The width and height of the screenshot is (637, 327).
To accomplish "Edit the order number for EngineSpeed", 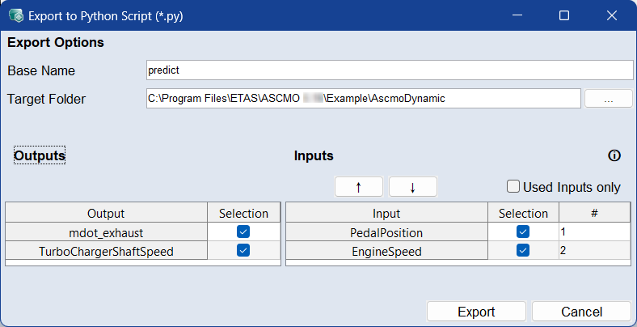I will click(593, 251).
